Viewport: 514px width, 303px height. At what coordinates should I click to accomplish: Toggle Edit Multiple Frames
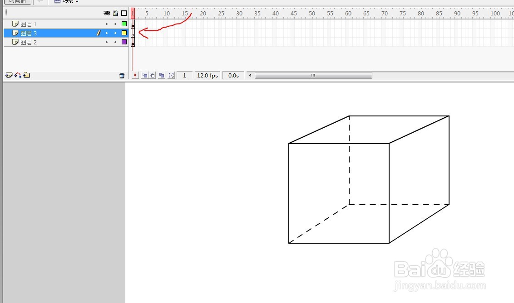(162, 76)
